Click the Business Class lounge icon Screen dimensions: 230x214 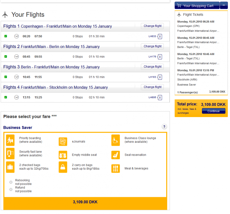pyautogui.click(x=116, y=140)
